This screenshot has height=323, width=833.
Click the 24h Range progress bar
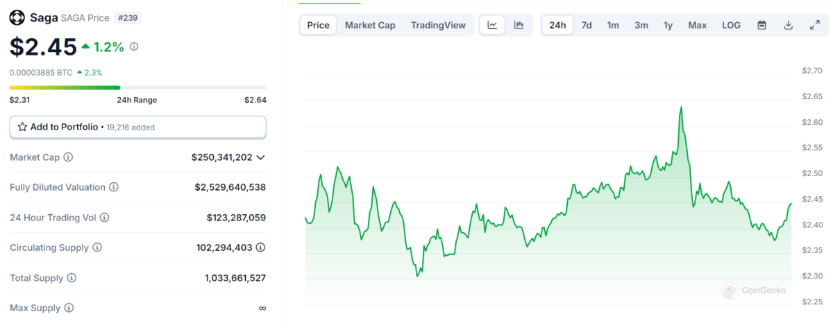click(137, 87)
